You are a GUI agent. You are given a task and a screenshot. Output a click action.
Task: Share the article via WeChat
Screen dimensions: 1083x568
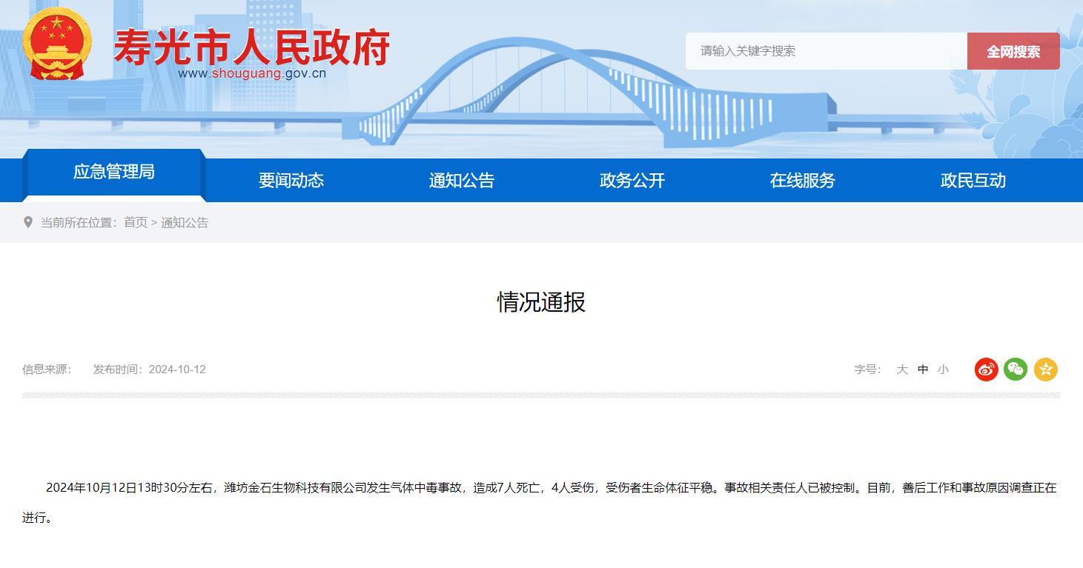(1015, 369)
